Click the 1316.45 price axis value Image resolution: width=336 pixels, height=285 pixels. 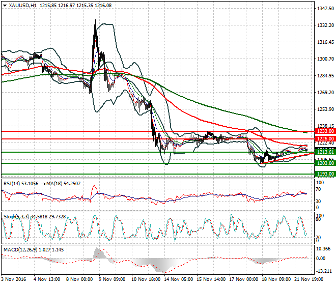click(325, 42)
